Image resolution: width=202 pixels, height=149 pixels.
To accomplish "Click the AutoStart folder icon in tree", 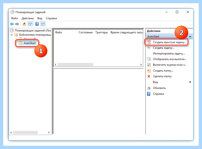I will pyautogui.click(x=21, y=43).
